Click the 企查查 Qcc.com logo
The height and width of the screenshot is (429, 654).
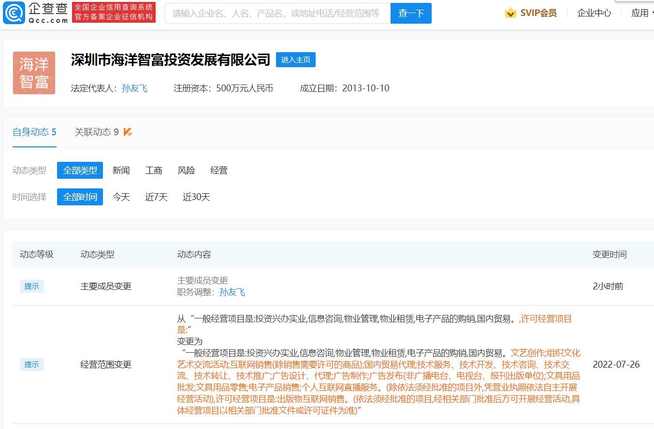point(34,13)
